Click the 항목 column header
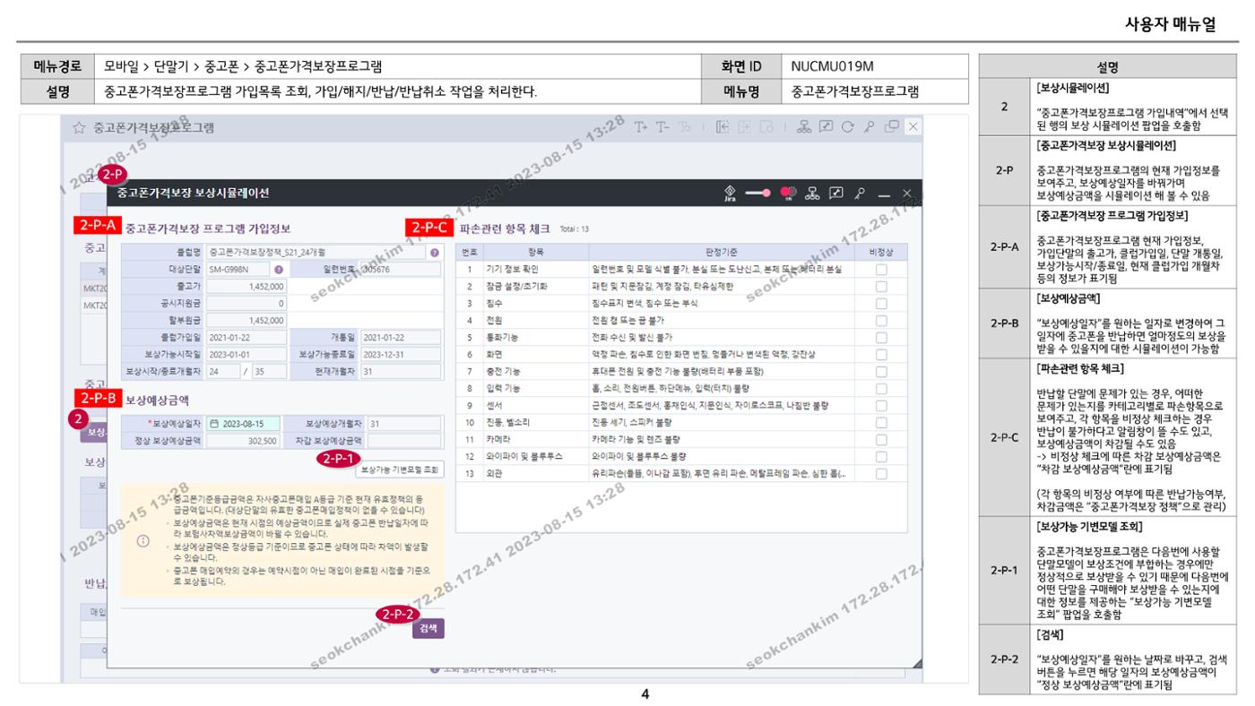Screen dimensions: 1255x706 click(535, 252)
